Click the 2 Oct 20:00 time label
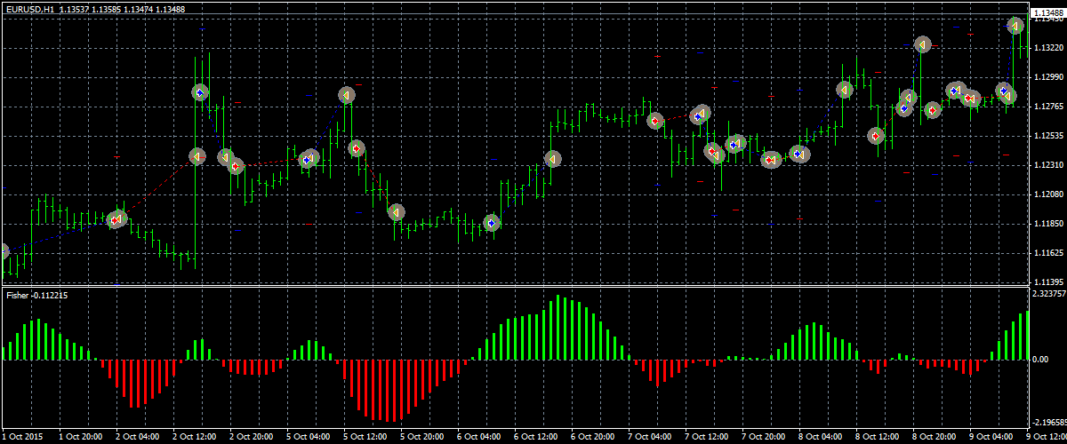The height and width of the screenshot is (444, 1067). tap(251, 437)
